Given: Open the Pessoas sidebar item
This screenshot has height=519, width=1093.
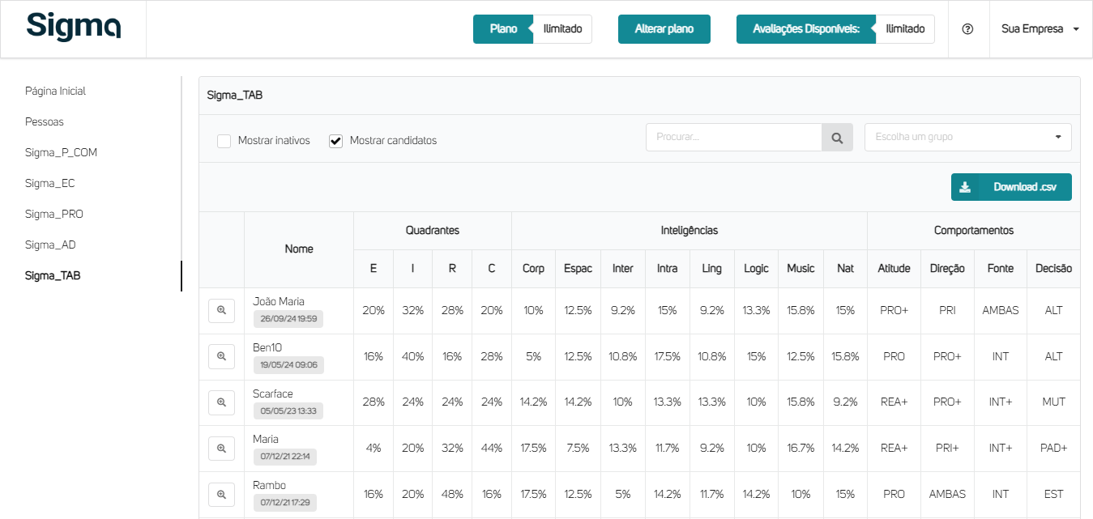Looking at the screenshot, I should tap(45, 122).
